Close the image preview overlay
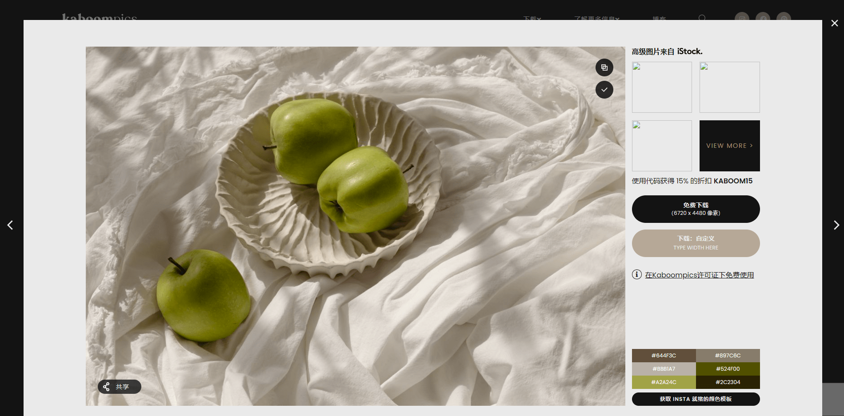The width and height of the screenshot is (844, 416). click(x=834, y=23)
